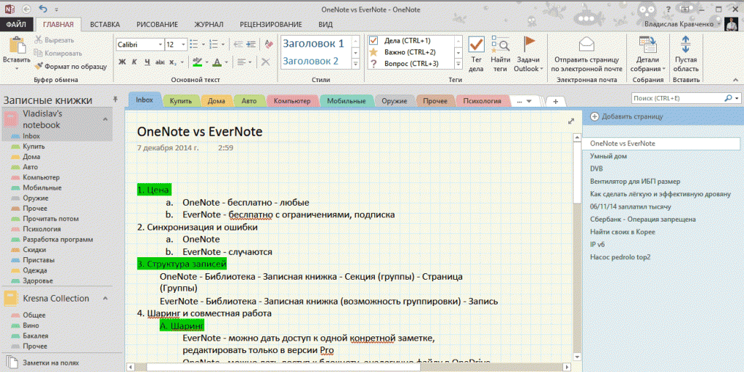Click the Find Tags (Найти теги) icon
The image size is (744, 372).
(x=500, y=45)
